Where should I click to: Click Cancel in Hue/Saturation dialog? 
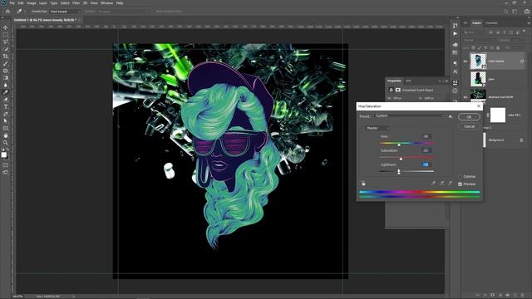469,126
